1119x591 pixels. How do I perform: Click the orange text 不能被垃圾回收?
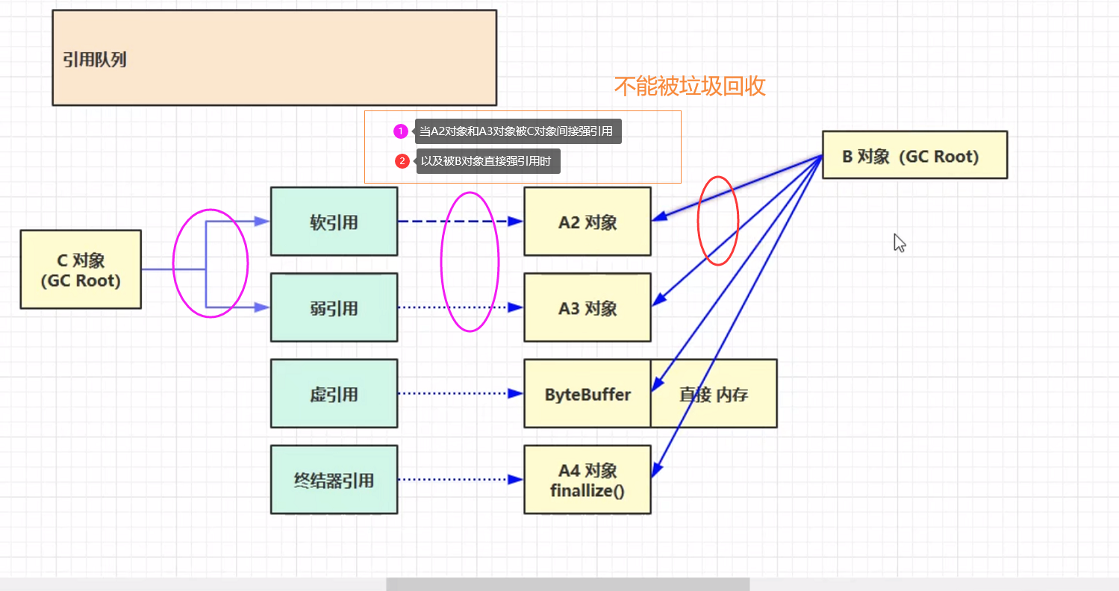[690, 87]
